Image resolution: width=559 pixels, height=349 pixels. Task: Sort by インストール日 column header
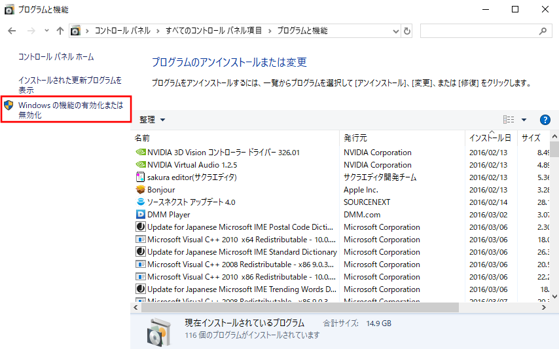[491, 138]
